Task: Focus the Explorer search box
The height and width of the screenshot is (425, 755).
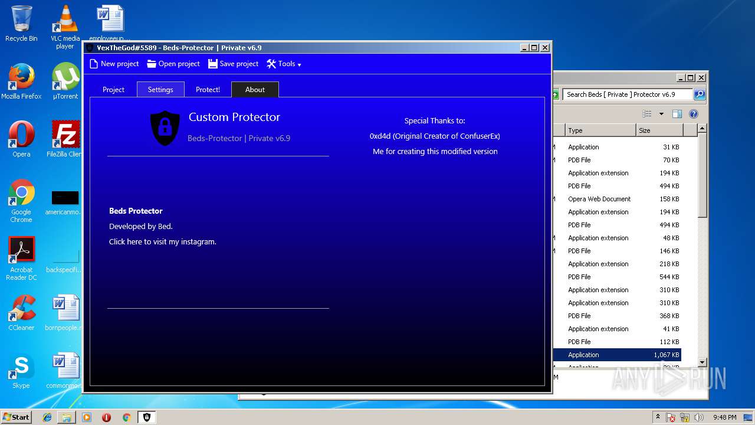Action: [x=628, y=94]
